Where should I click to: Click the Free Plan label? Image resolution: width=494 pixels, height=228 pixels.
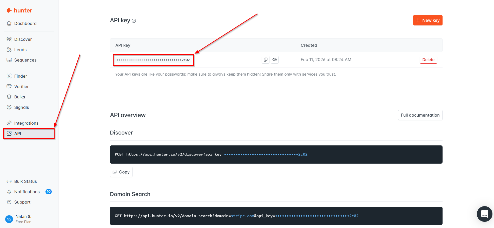(23, 222)
